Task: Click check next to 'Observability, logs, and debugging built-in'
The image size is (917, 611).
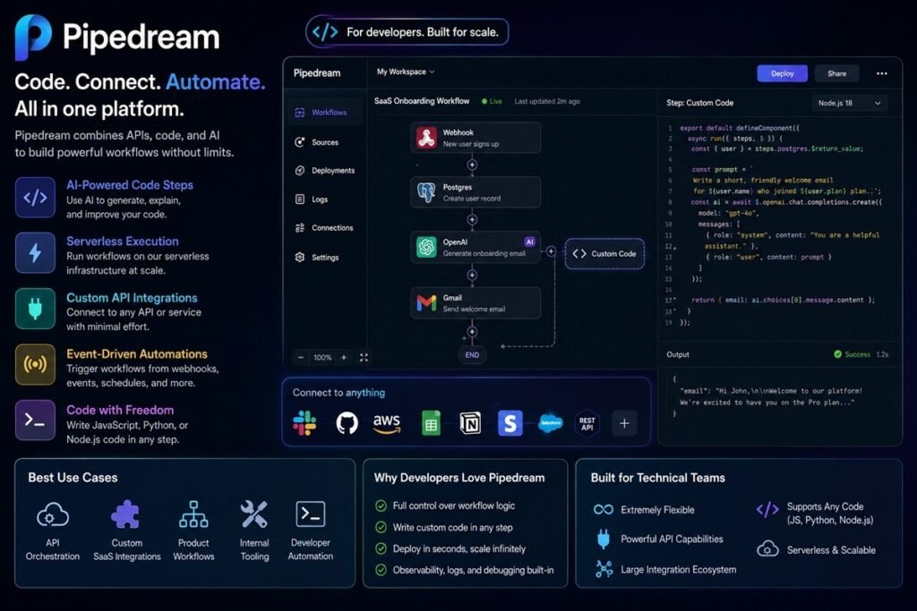Action: pyautogui.click(x=381, y=570)
